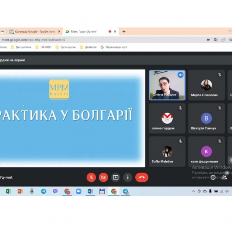Switch to the Календар Google tab
The image size is (232, 232).
(x=35, y=31)
